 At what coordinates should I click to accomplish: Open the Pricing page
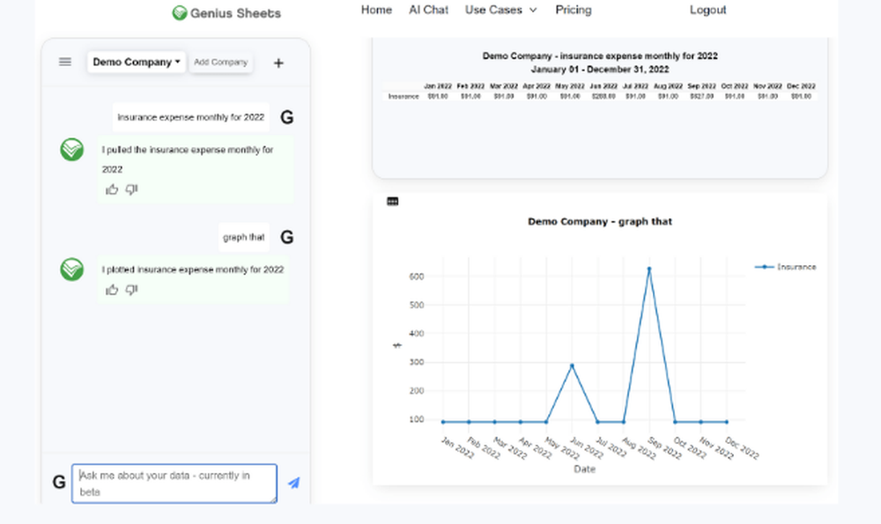point(574,11)
